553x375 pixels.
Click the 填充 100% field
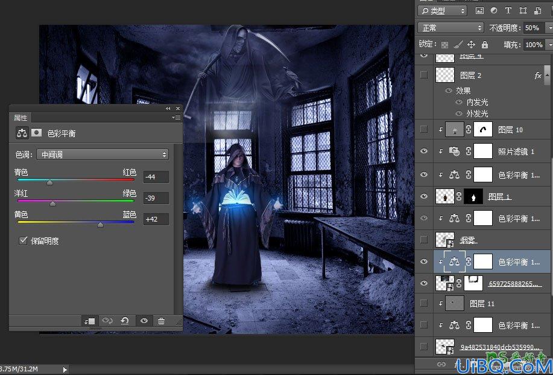click(x=534, y=45)
